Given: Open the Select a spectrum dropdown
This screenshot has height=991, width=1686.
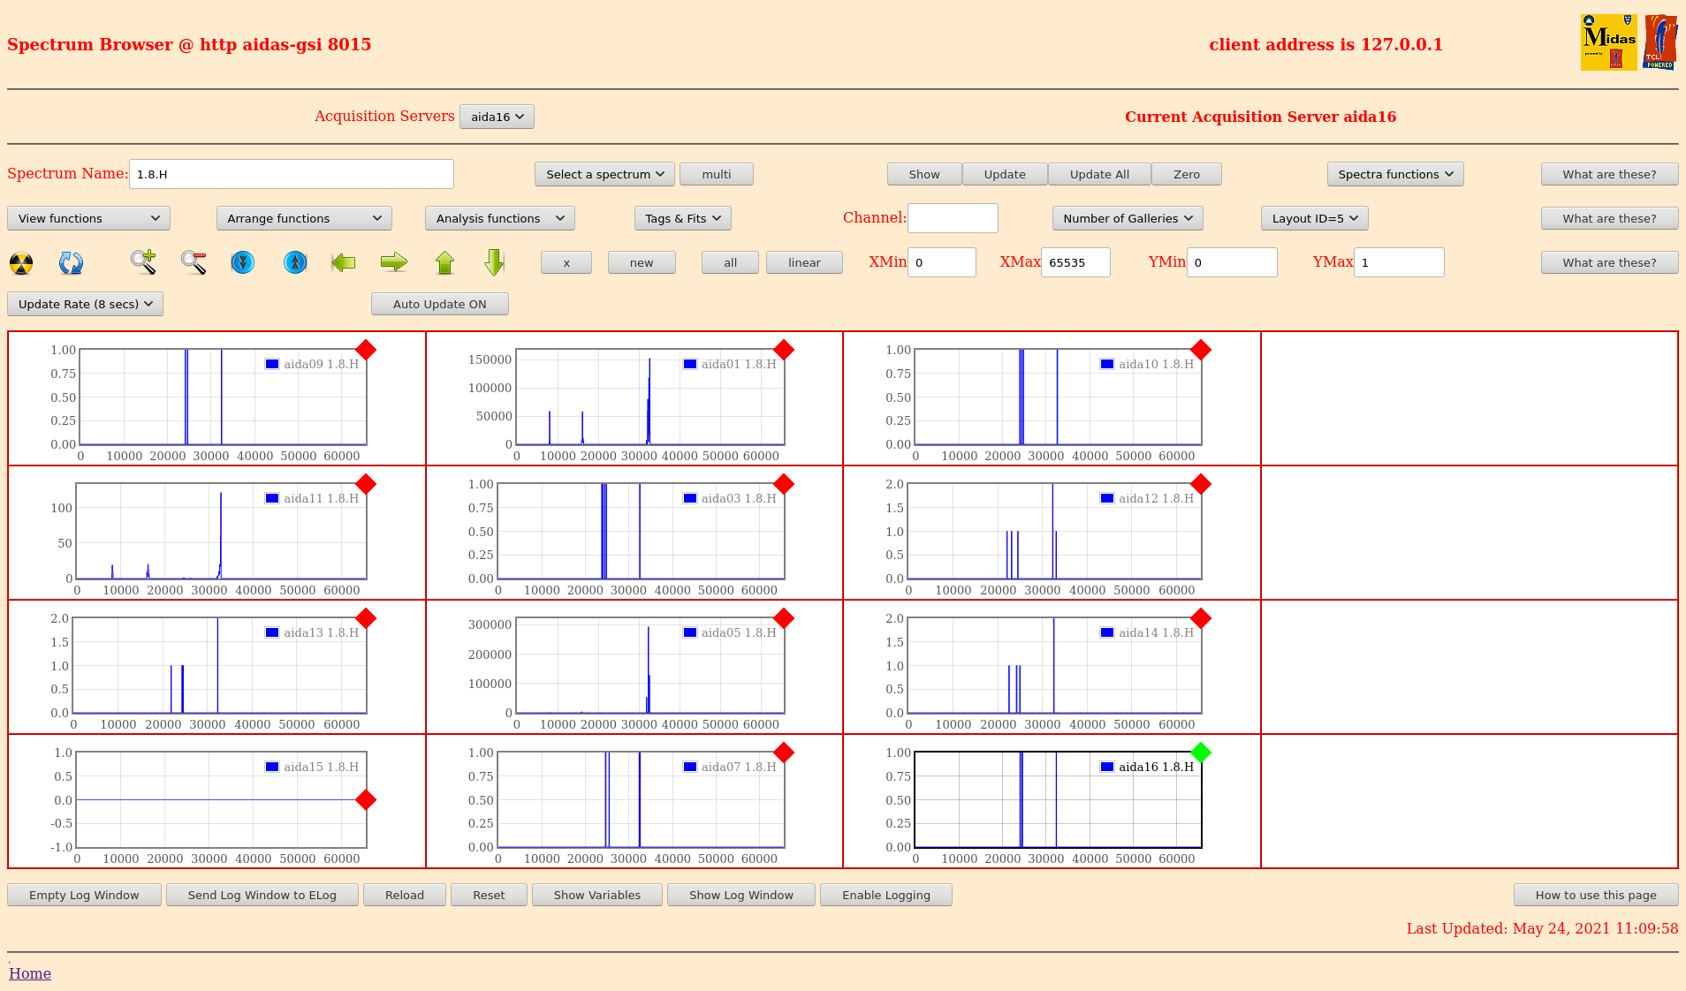Looking at the screenshot, I should coord(604,174).
